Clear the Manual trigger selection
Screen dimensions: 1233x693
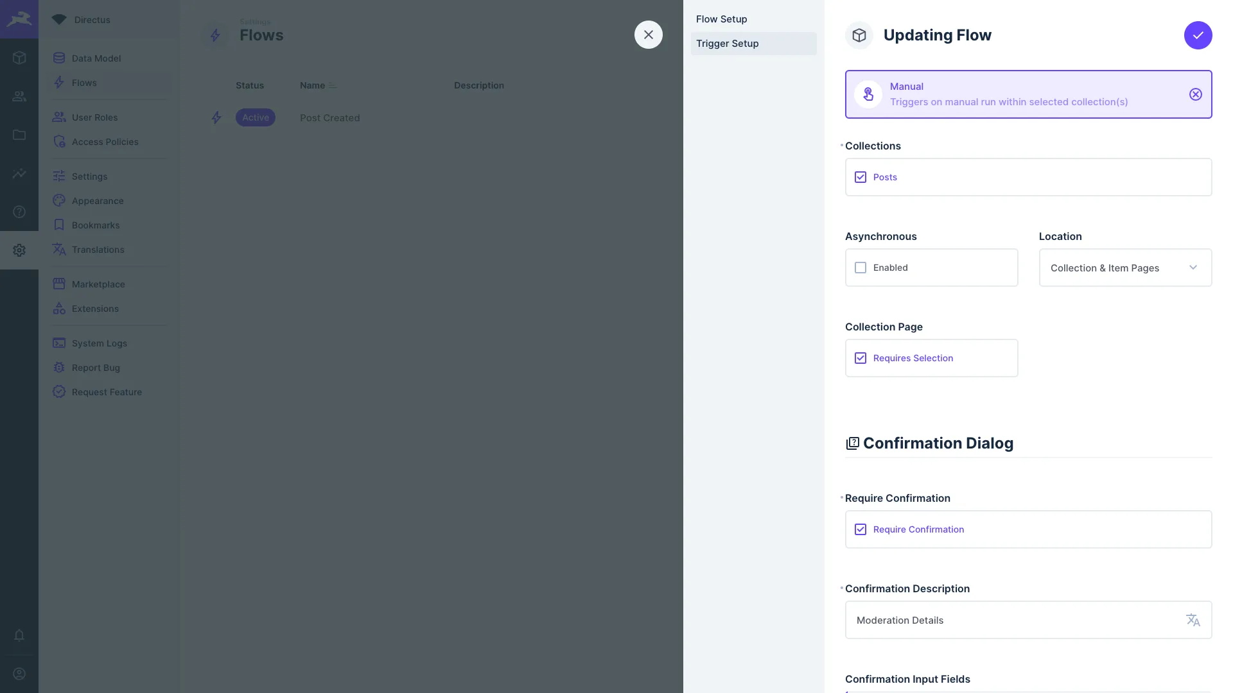pyautogui.click(x=1195, y=94)
